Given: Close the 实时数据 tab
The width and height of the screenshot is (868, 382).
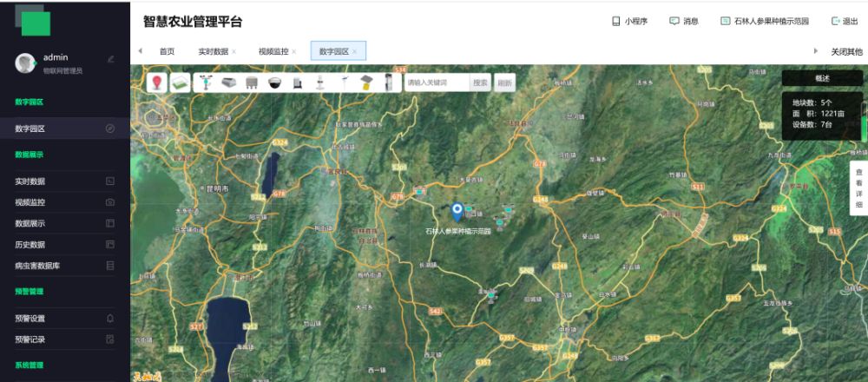Looking at the screenshot, I should [233, 51].
